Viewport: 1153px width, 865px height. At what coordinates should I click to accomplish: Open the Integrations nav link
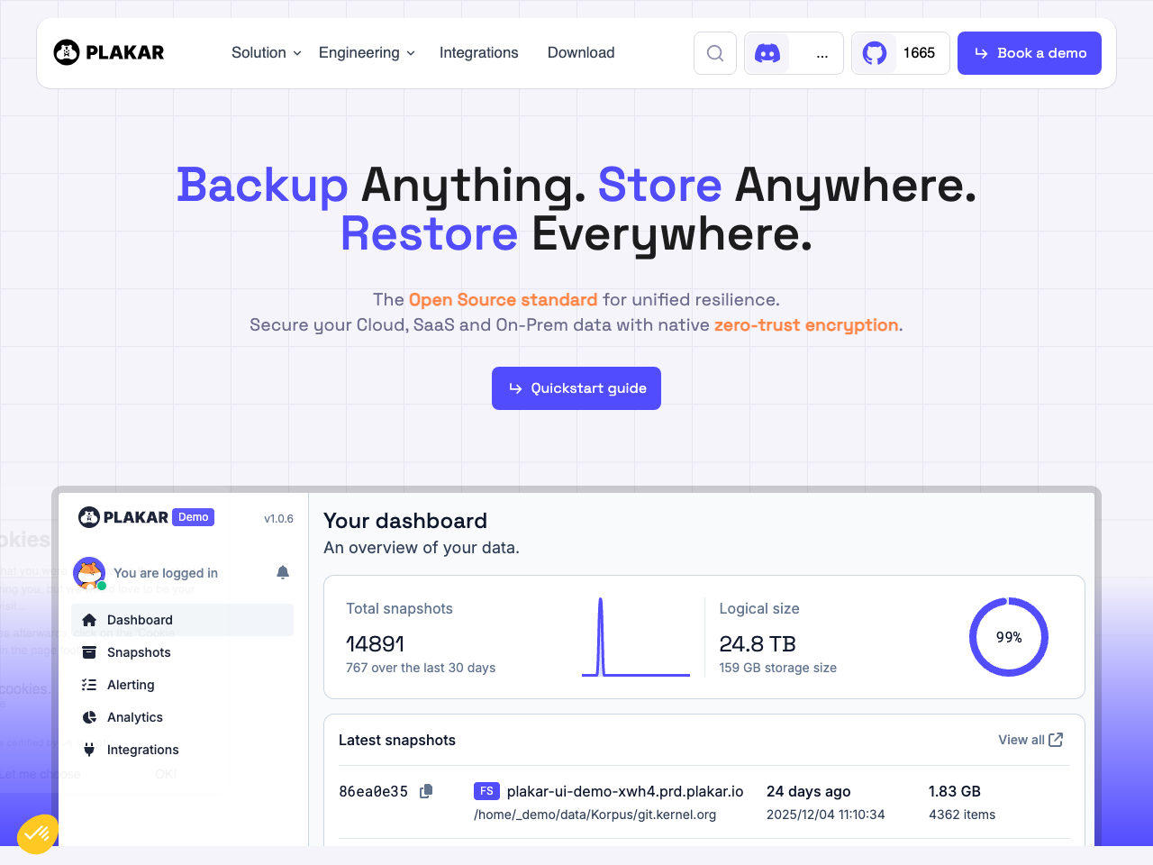[x=478, y=53]
